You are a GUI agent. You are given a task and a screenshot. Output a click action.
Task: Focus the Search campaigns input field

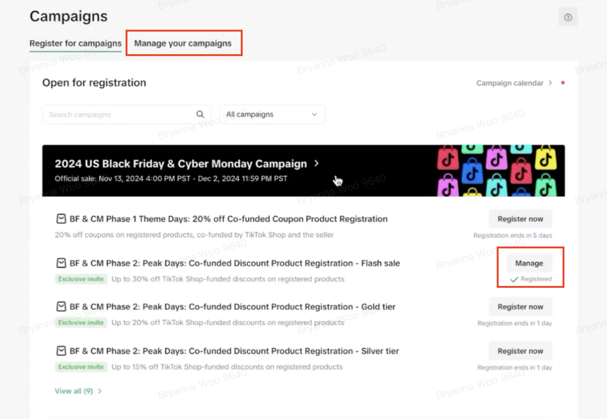pos(121,114)
